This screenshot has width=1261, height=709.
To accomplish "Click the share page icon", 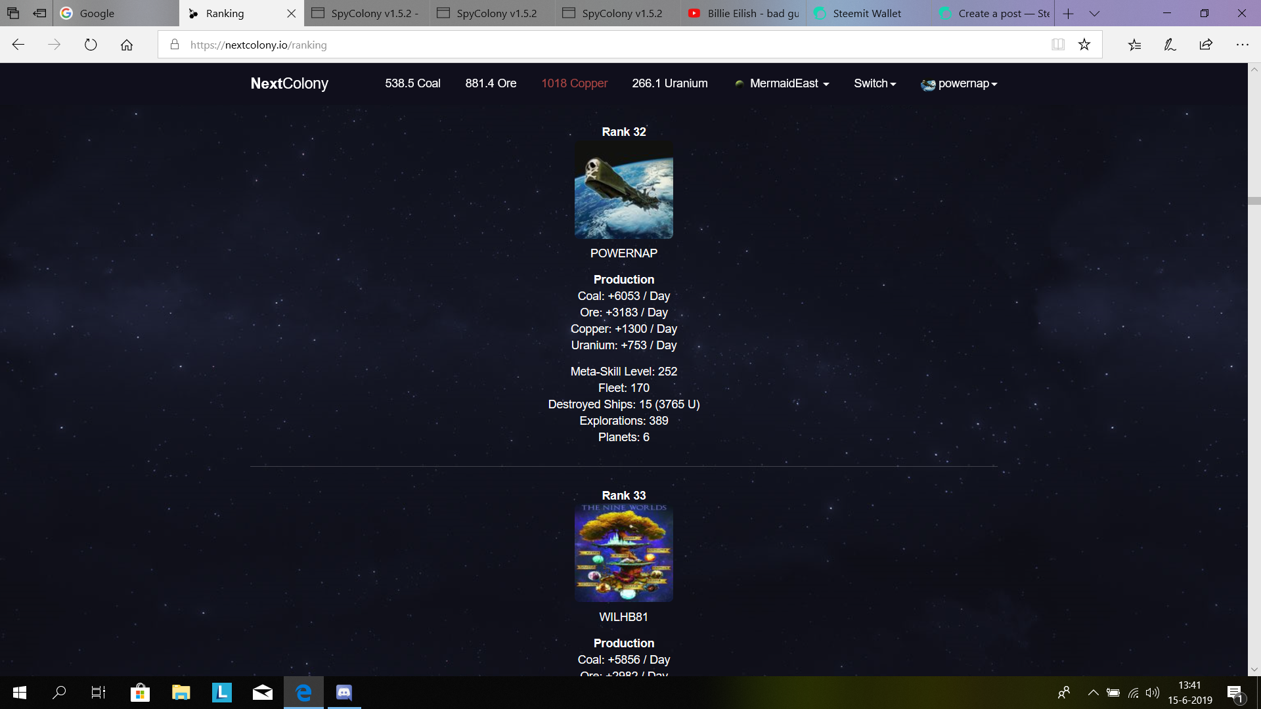I will point(1206,45).
